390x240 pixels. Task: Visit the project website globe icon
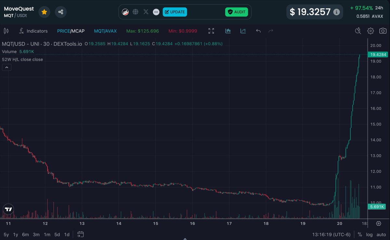(x=136, y=12)
